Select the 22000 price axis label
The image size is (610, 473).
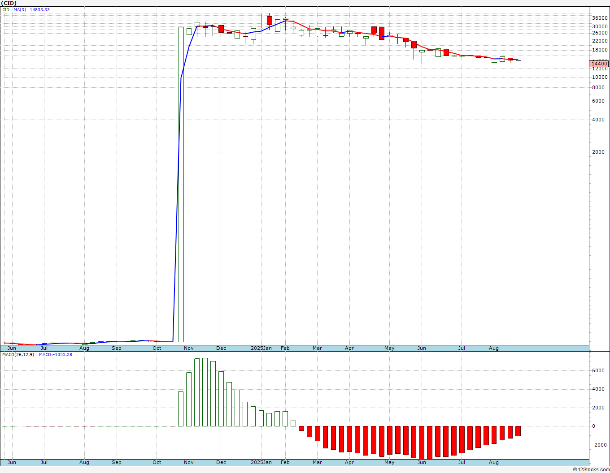click(600, 41)
